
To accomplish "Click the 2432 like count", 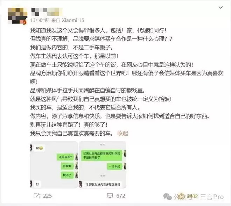I will click(192, 196).
